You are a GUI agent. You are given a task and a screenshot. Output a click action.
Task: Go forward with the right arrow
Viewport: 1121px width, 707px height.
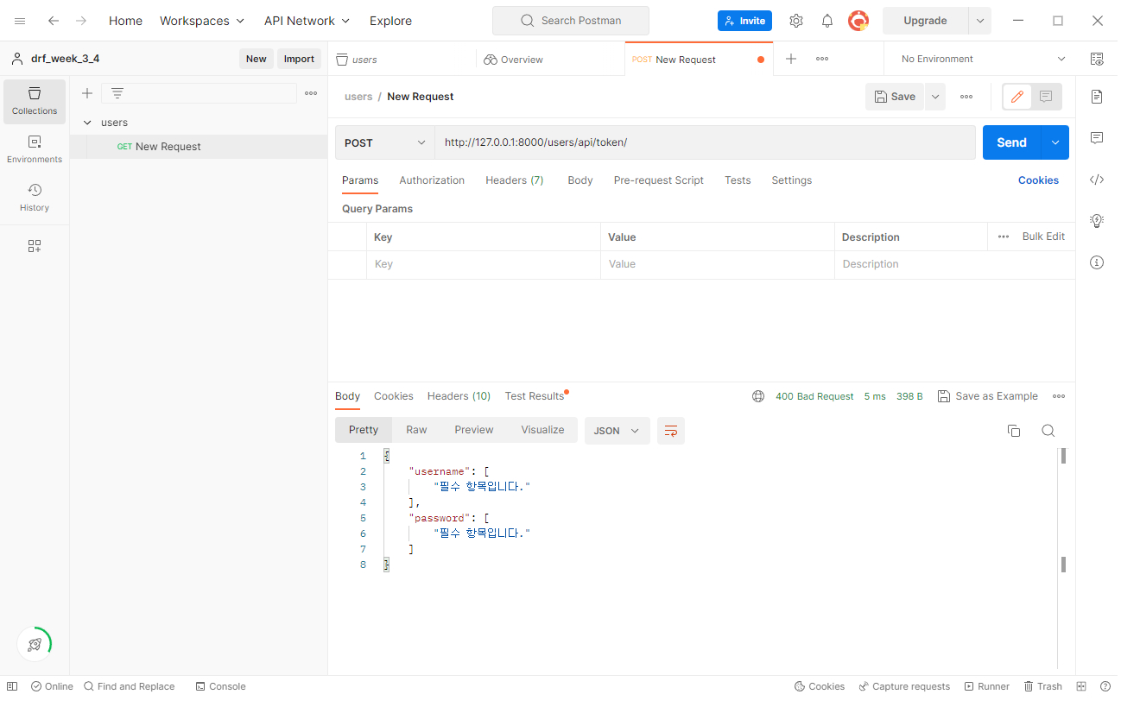click(81, 21)
